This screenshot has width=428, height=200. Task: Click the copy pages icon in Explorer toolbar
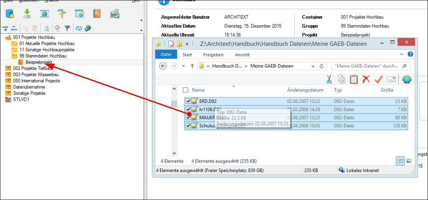click(x=341, y=79)
